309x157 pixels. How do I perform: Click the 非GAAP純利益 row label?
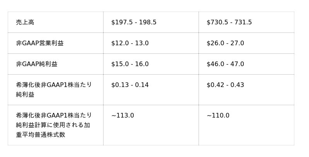click(x=36, y=64)
